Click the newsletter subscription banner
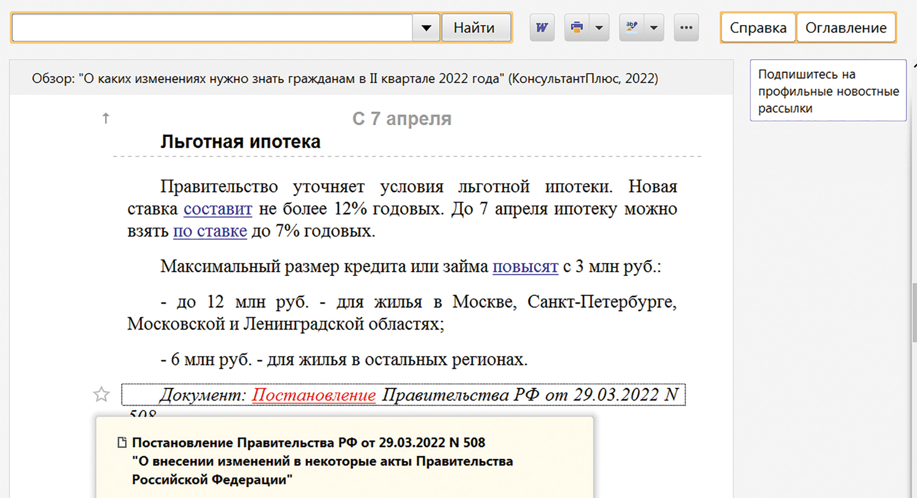Image resolution: width=917 pixels, height=498 pixels. tap(828, 91)
